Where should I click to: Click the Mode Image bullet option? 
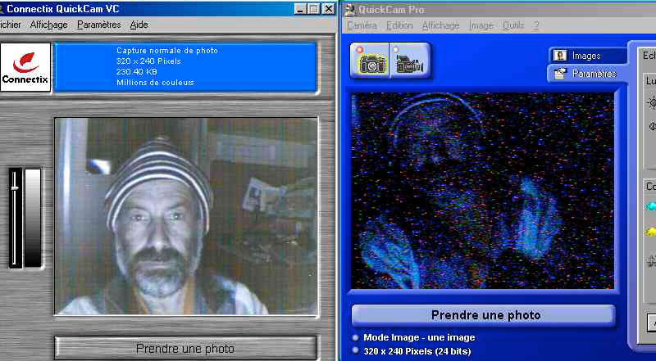coord(355,337)
